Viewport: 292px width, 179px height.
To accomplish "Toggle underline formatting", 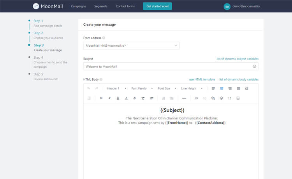I will click(x=118, y=98).
